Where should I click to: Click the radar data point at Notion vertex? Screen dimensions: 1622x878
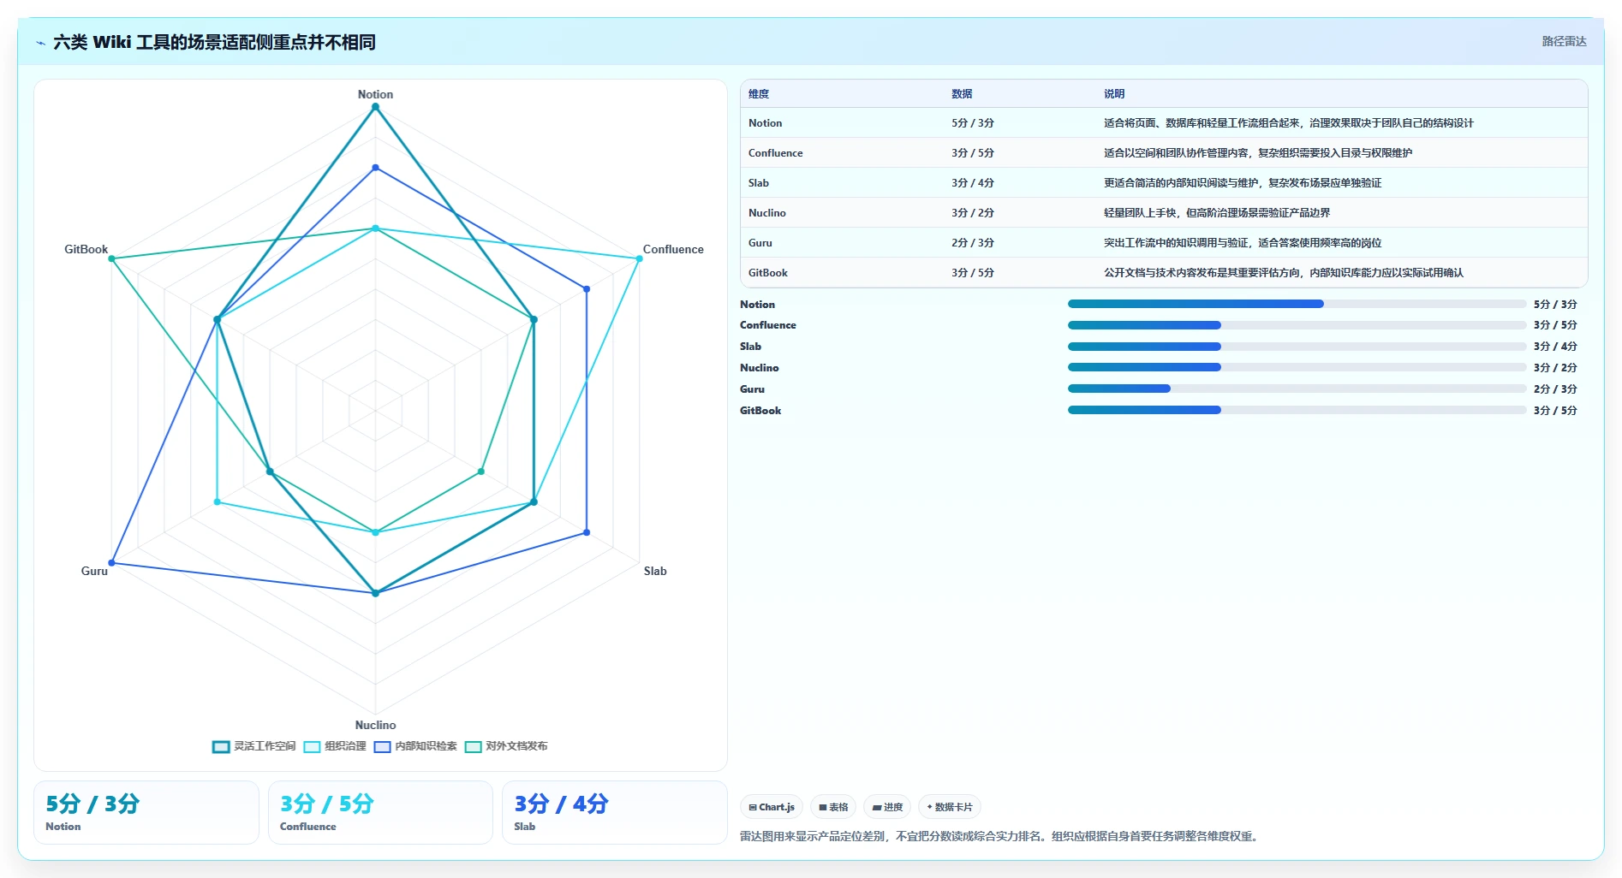click(375, 107)
